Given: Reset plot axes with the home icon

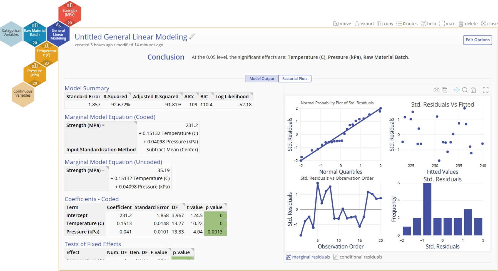Looking at the screenshot, I should pos(473,90).
